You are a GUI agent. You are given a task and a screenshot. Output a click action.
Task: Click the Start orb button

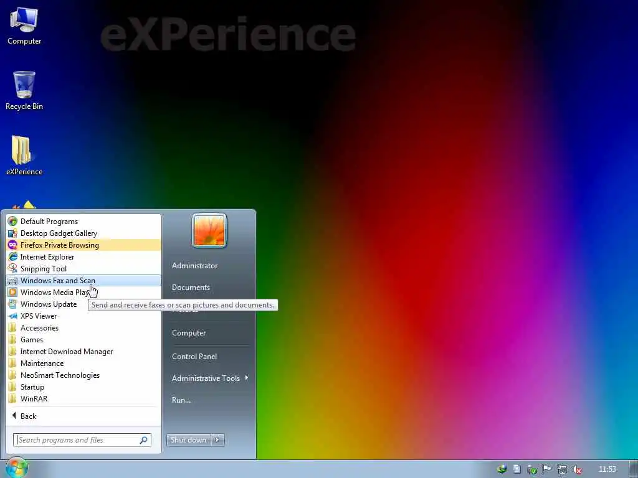pyautogui.click(x=17, y=468)
